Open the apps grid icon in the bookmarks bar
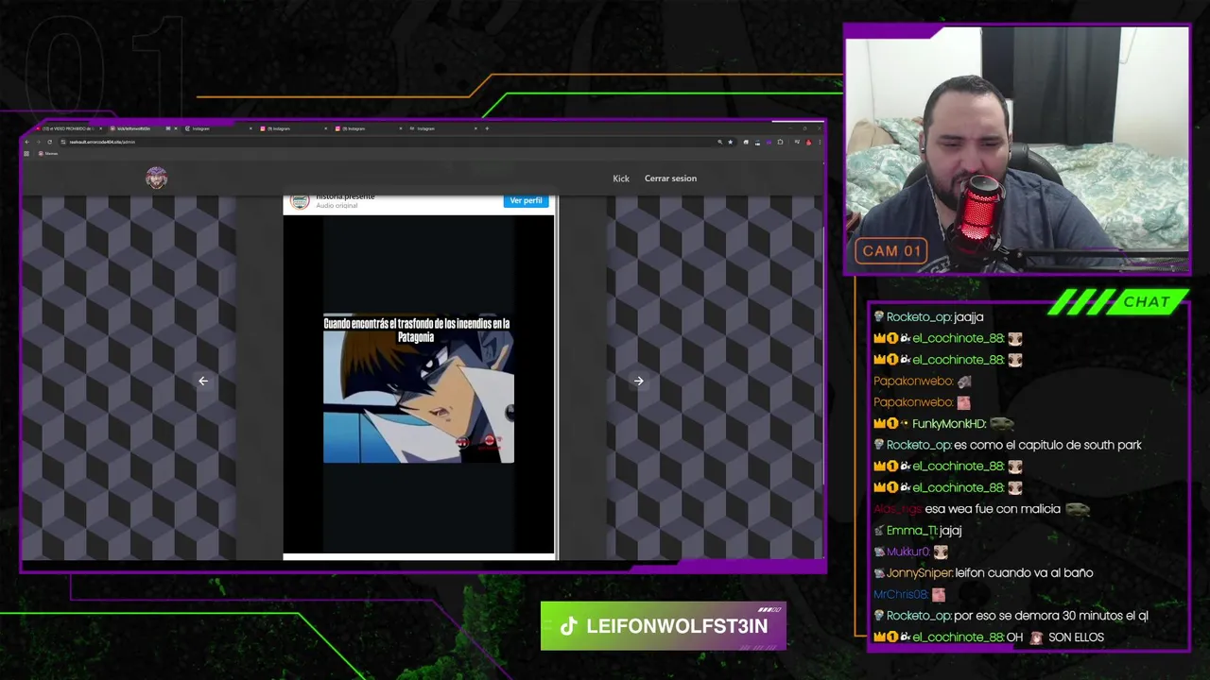Image resolution: width=1210 pixels, height=680 pixels. [26, 154]
